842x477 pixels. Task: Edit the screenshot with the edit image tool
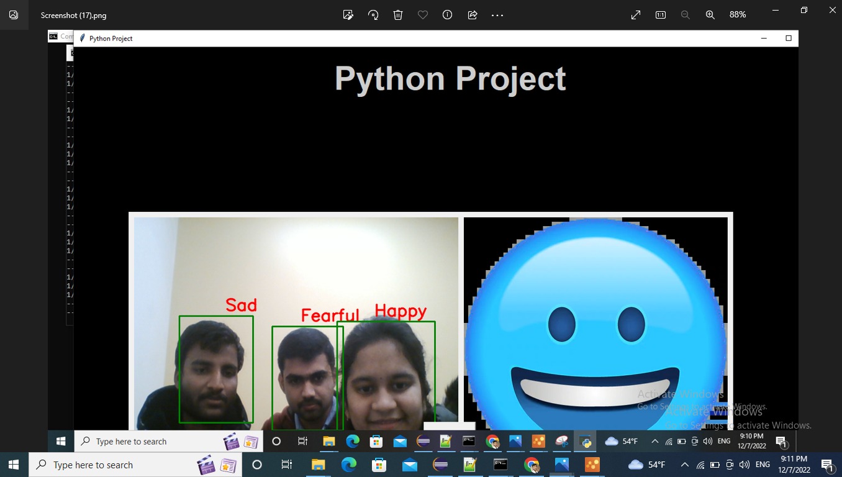click(x=348, y=14)
